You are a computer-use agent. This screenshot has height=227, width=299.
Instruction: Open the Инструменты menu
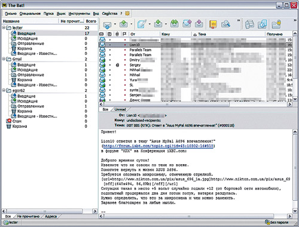pyautogui.click(x=80, y=14)
